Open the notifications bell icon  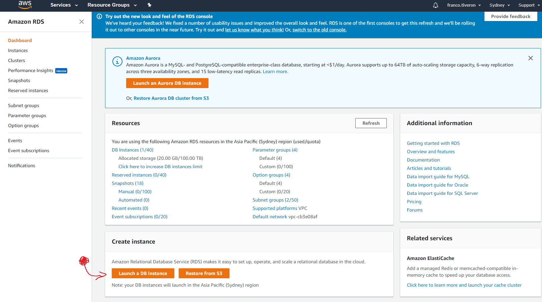point(435,5)
